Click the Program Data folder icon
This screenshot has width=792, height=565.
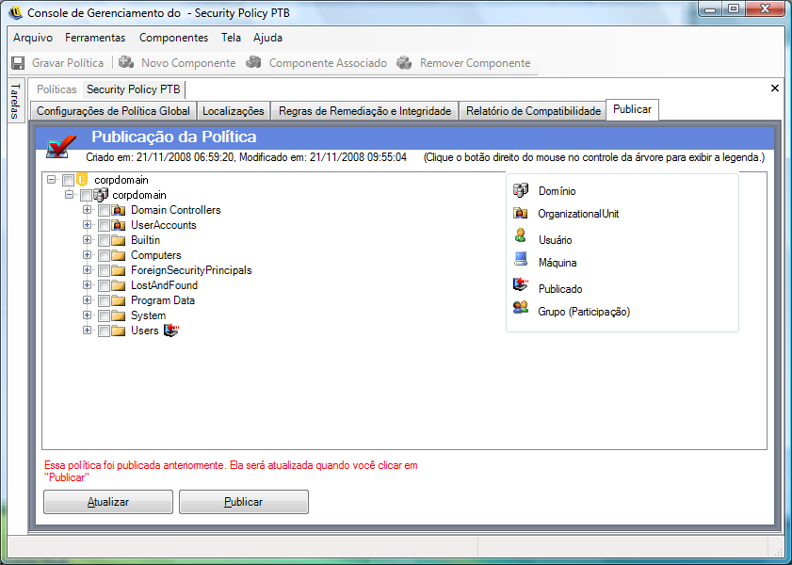(119, 300)
